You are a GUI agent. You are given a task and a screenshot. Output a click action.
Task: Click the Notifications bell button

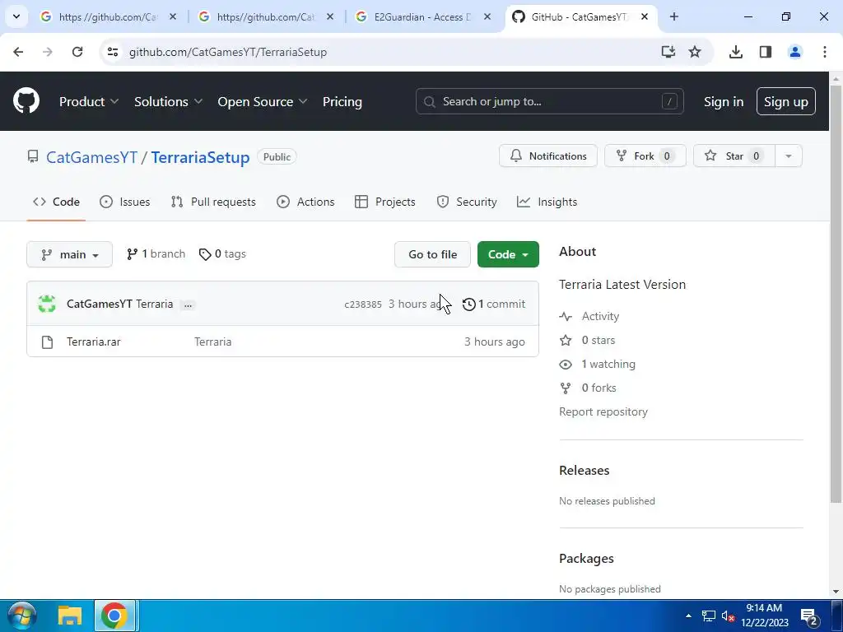547,156
